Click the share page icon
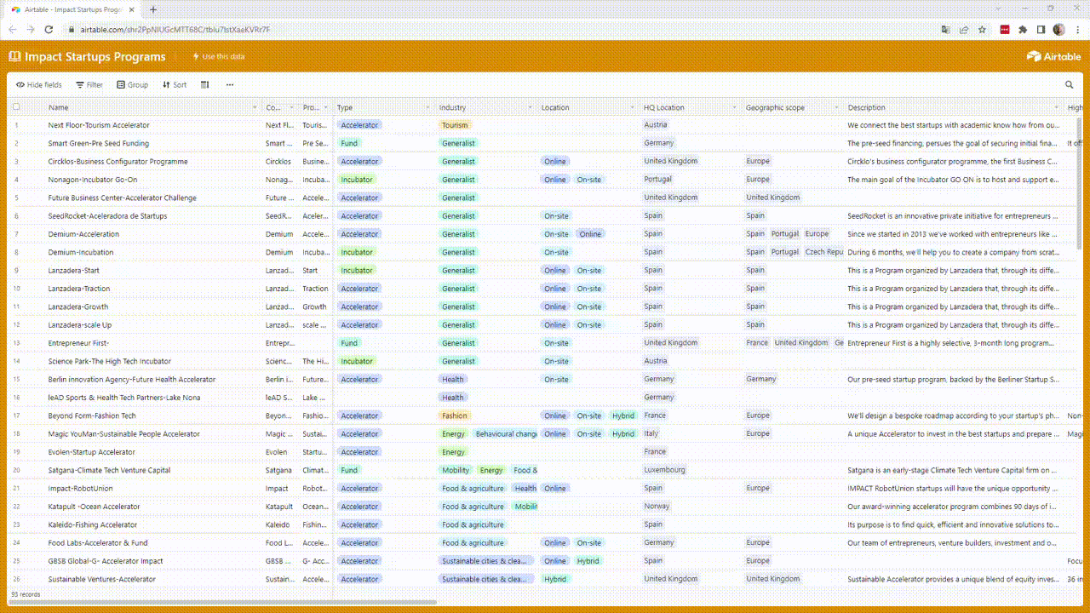This screenshot has height=613, width=1090. pos(964,29)
